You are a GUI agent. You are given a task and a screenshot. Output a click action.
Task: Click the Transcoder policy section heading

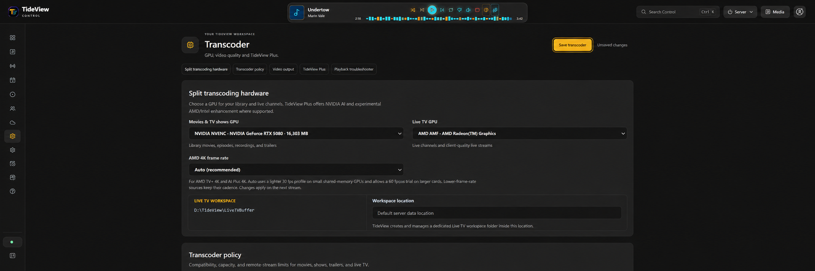coord(215,255)
